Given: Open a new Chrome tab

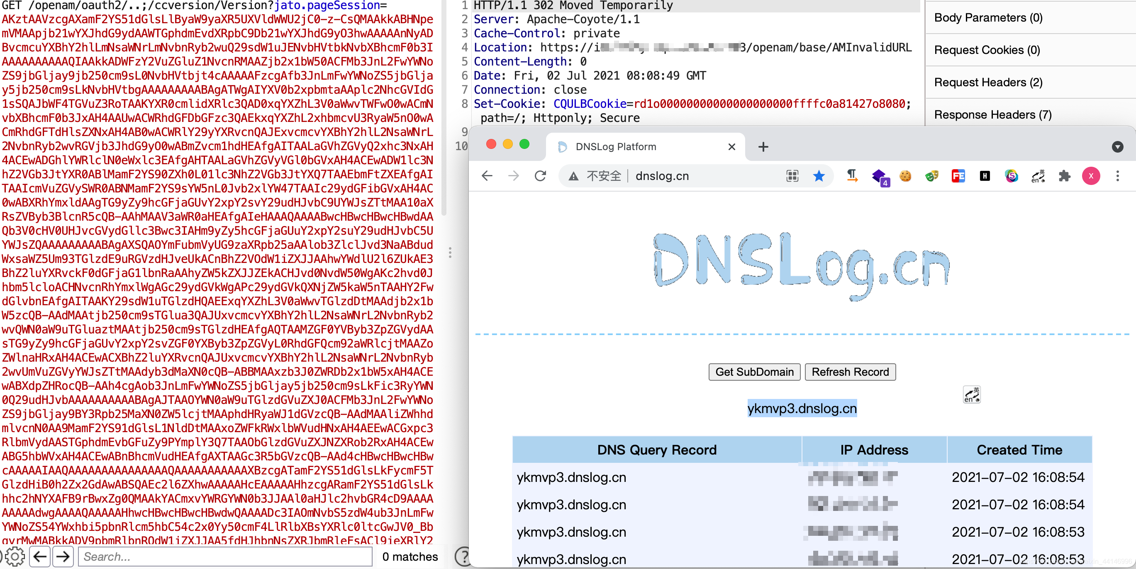Looking at the screenshot, I should coord(763,147).
